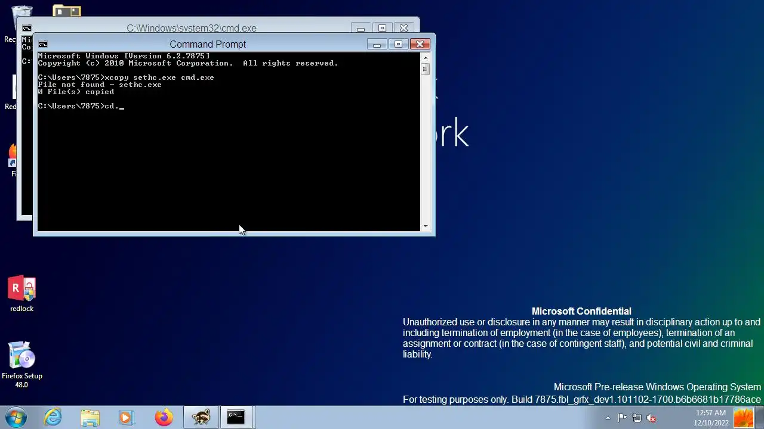Click the Microsoft Windows version line

coord(124,56)
